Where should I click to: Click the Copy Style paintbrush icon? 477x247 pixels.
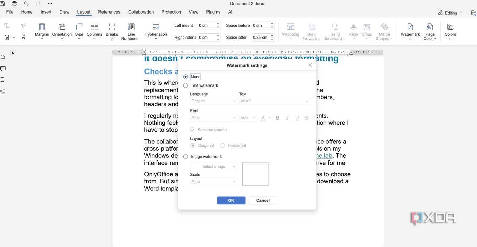[x=23, y=38]
